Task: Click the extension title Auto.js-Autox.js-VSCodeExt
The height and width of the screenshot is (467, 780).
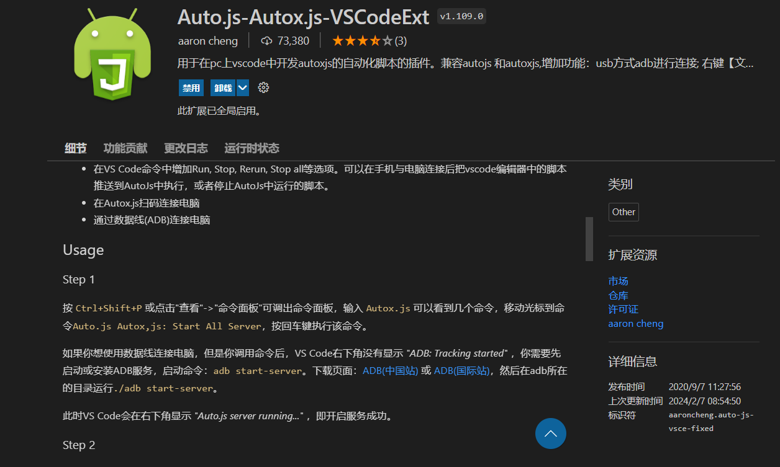Action: click(x=303, y=17)
